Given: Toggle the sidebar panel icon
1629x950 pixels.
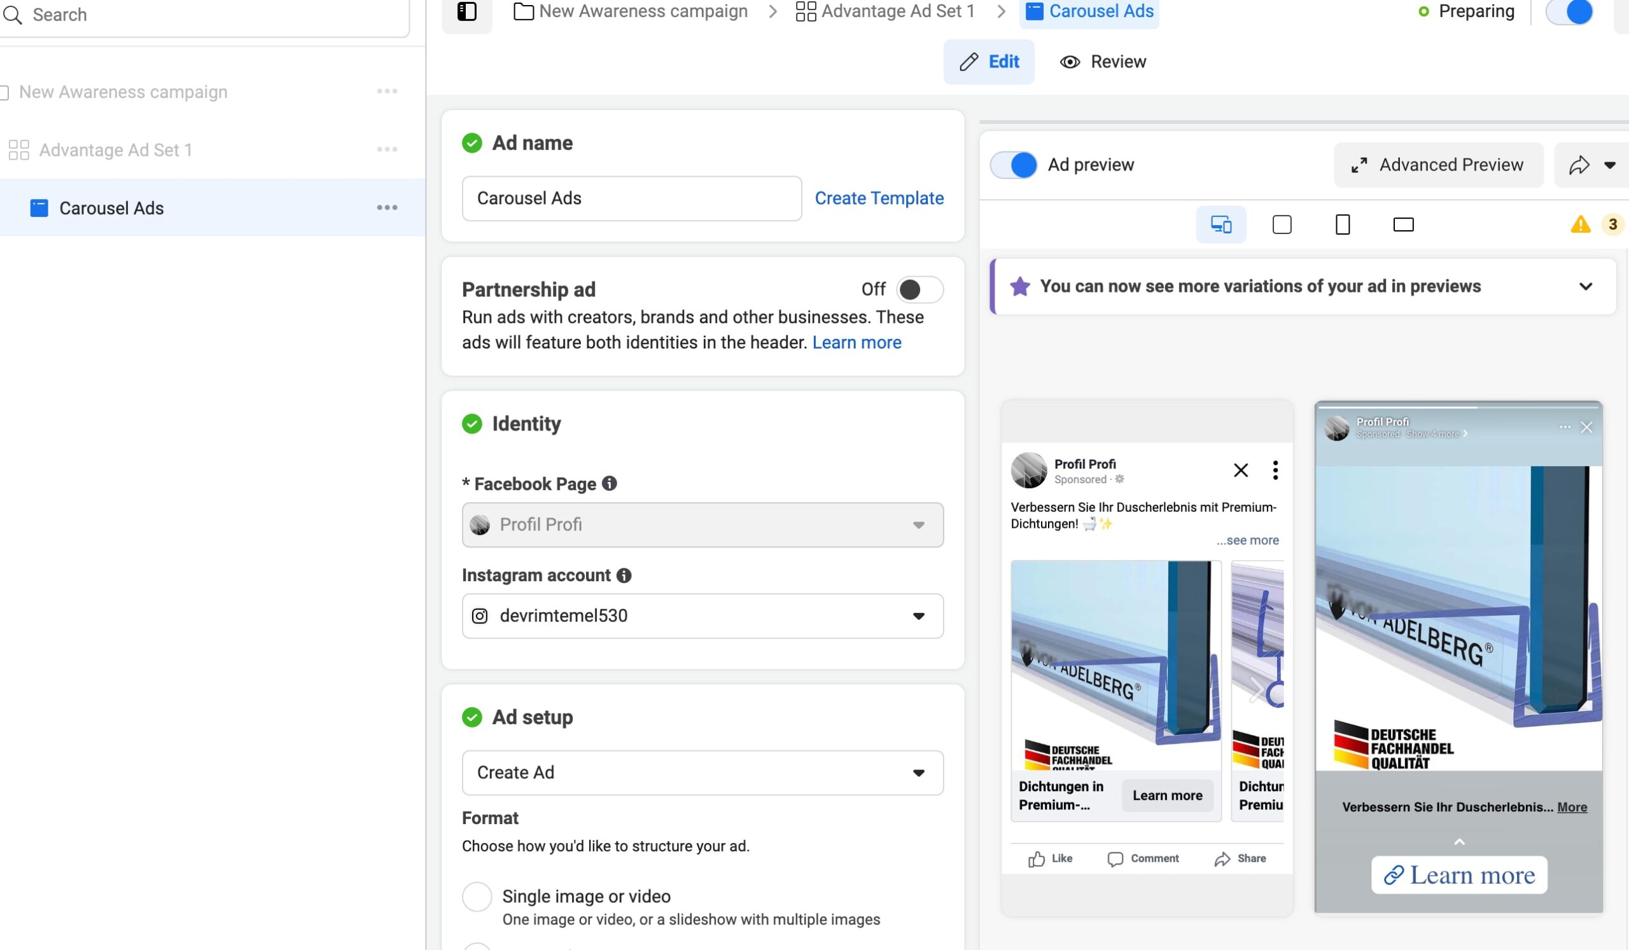Looking at the screenshot, I should (466, 12).
